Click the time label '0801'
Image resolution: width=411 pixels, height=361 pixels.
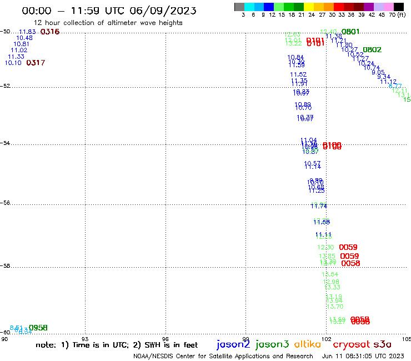(x=350, y=32)
